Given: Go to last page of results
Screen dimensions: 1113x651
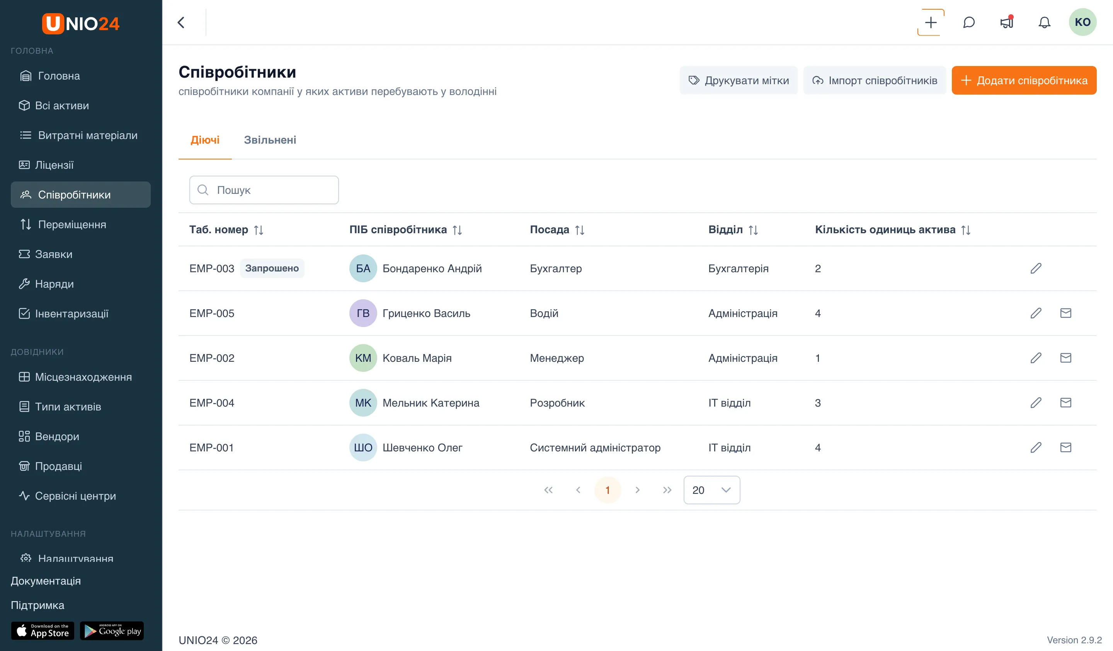Looking at the screenshot, I should [x=667, y=490].
